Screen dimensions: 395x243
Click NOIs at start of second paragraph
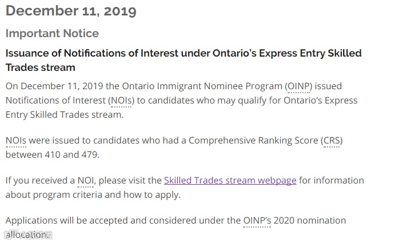click(16, 141)
